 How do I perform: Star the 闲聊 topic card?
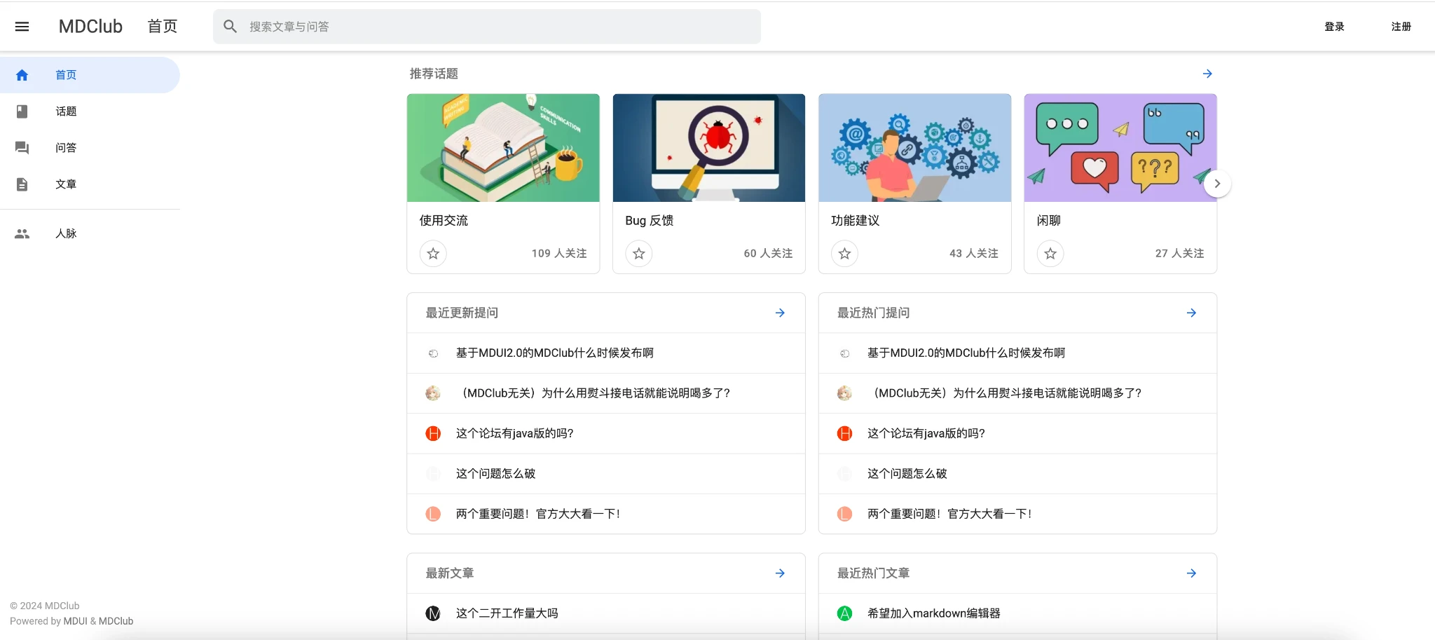coord(1050,254)
